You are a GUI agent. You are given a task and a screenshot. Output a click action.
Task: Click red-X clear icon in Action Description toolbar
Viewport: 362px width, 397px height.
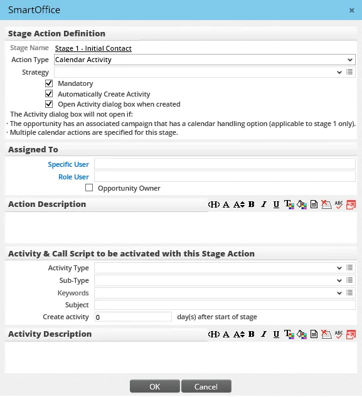(326, 204)
